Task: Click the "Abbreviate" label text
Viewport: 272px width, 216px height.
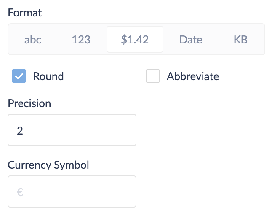Action: pyautogui.click(x=193, y=76)
